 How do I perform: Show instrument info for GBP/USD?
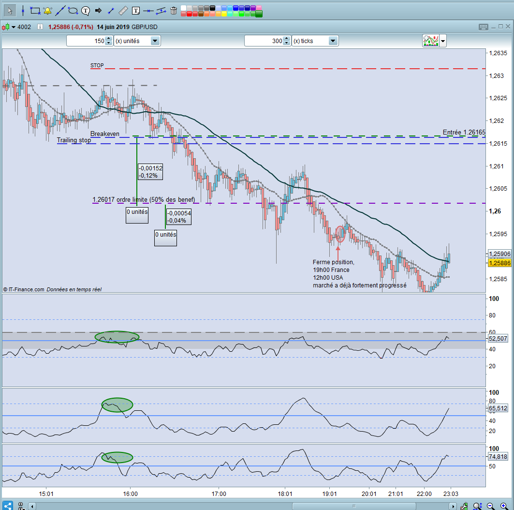pyautogui.click(x=40, y=27)
